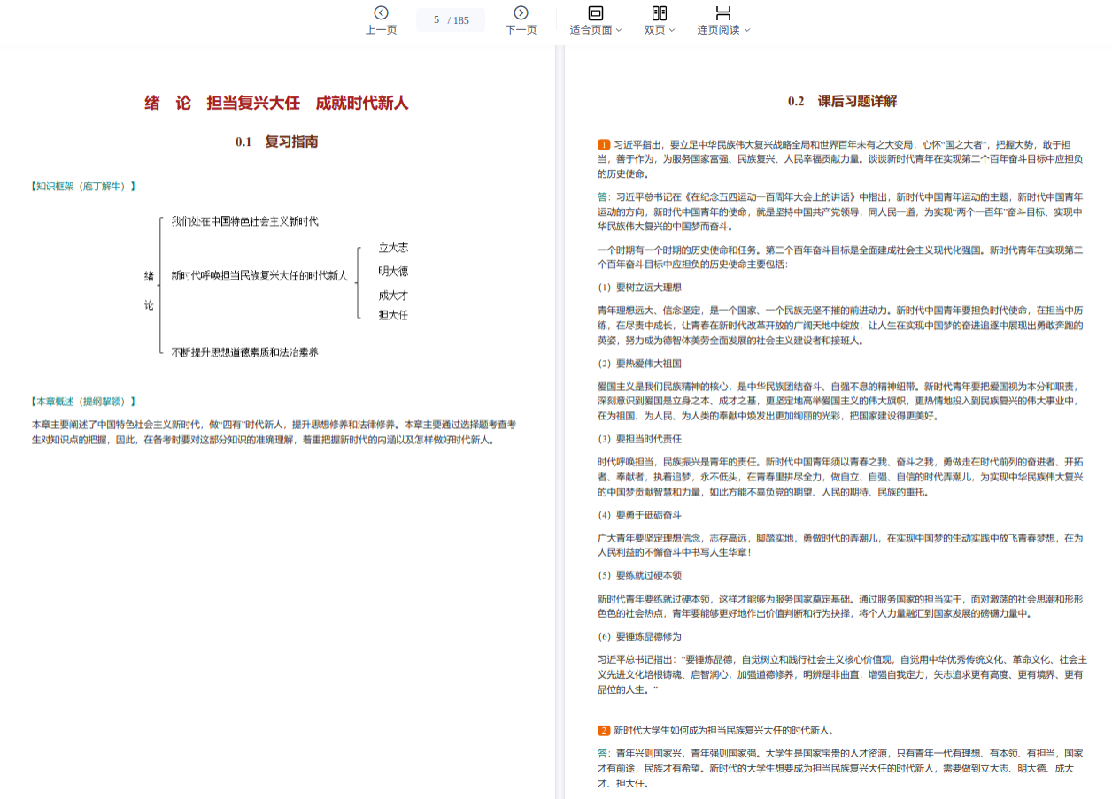
Task: Click the continuous reading (连页阅读) icon
Action: [723, 12]
